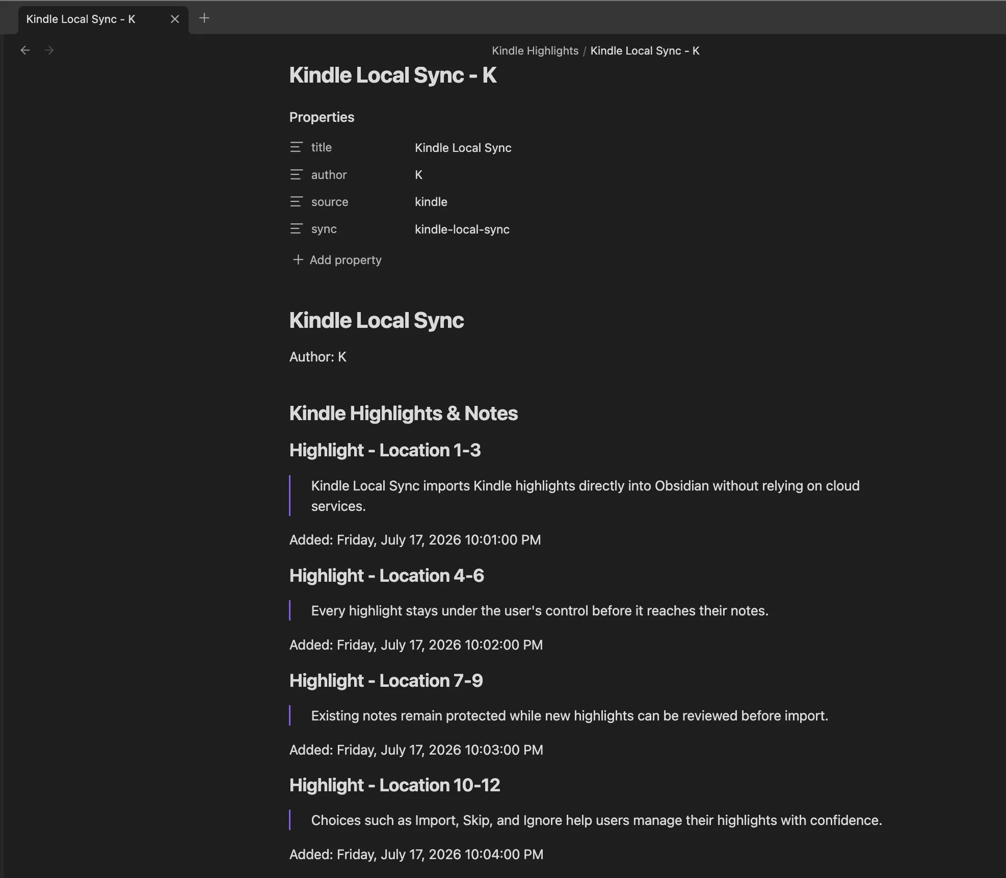Click breadcrumb Kindle Local Sync - K
Image resolution: width=1006 pixels, height=878 pixels.
coord(645,50)
